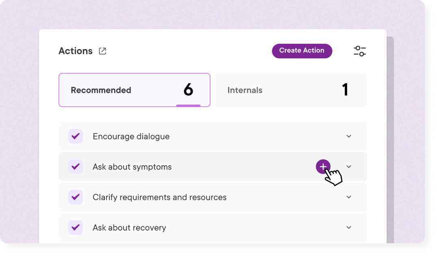The height and width of the screenshot is (253, 435).
Task: Expand the Ask about symptoms chevron
Action: click(349, 167)
